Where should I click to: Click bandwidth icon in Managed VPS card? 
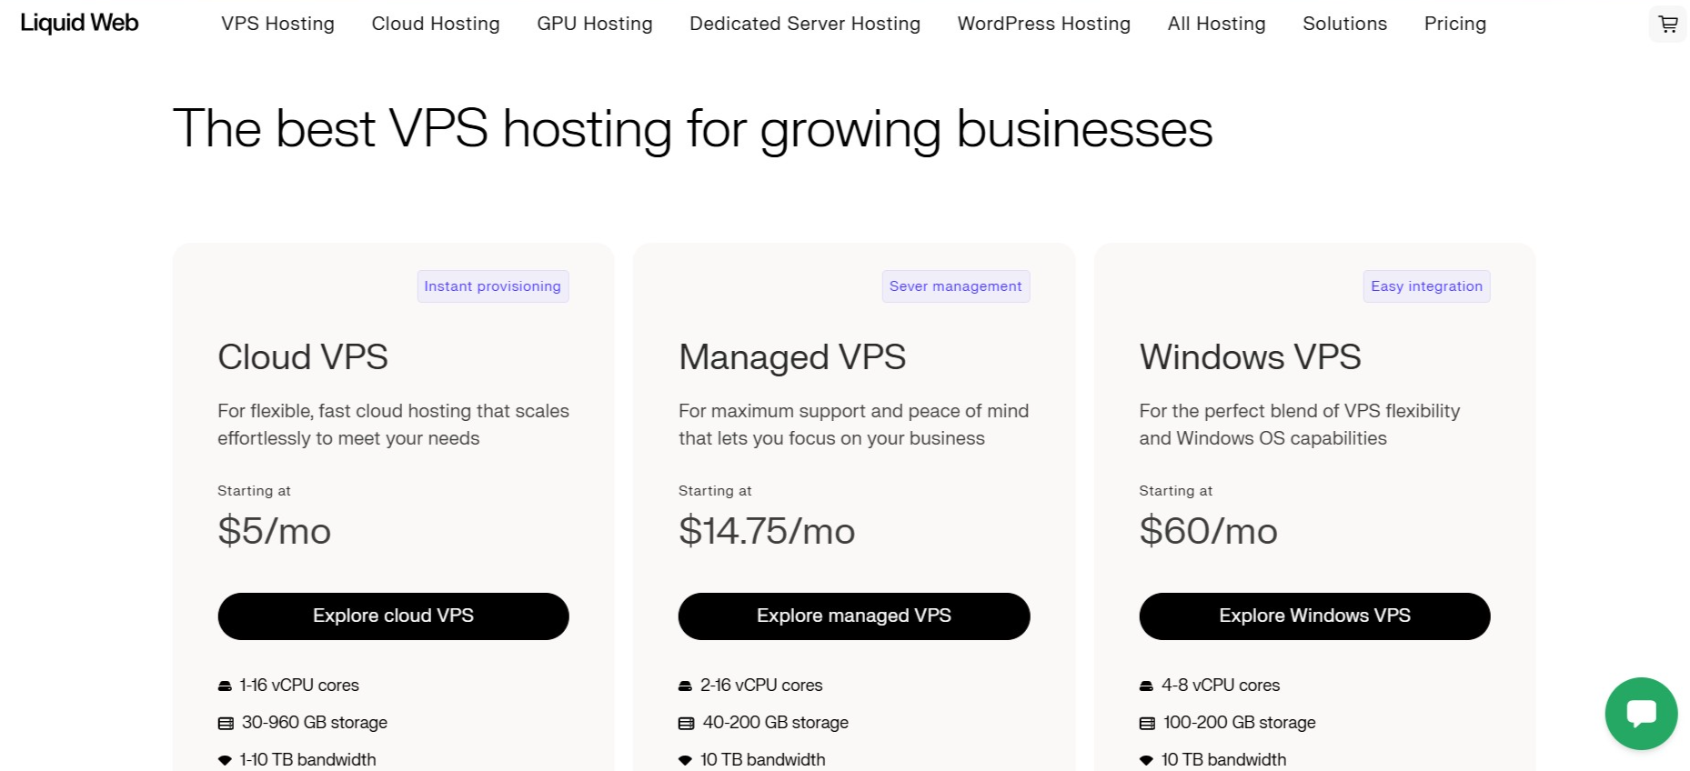click(x=685, y=760)
